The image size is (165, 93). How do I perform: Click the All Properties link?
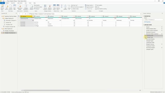(x=147, y=22)
